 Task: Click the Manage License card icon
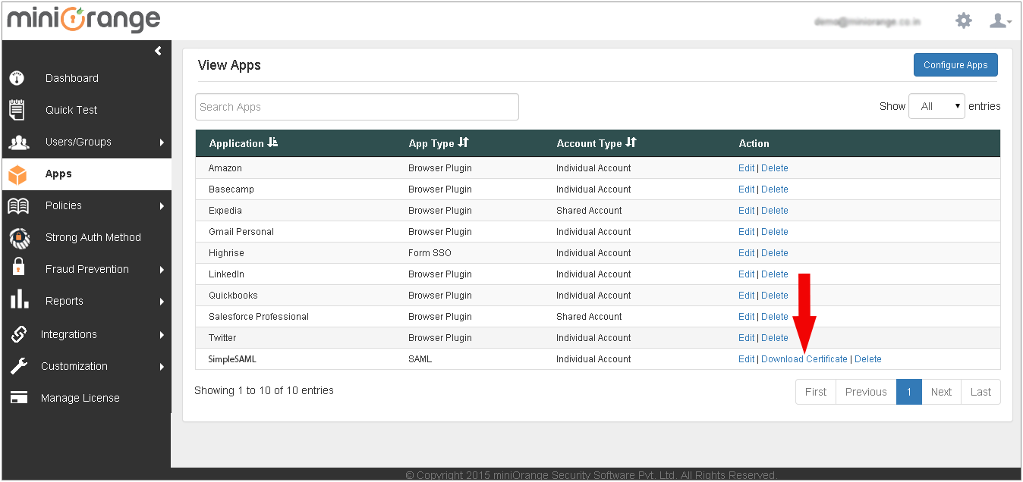[18, 398]
